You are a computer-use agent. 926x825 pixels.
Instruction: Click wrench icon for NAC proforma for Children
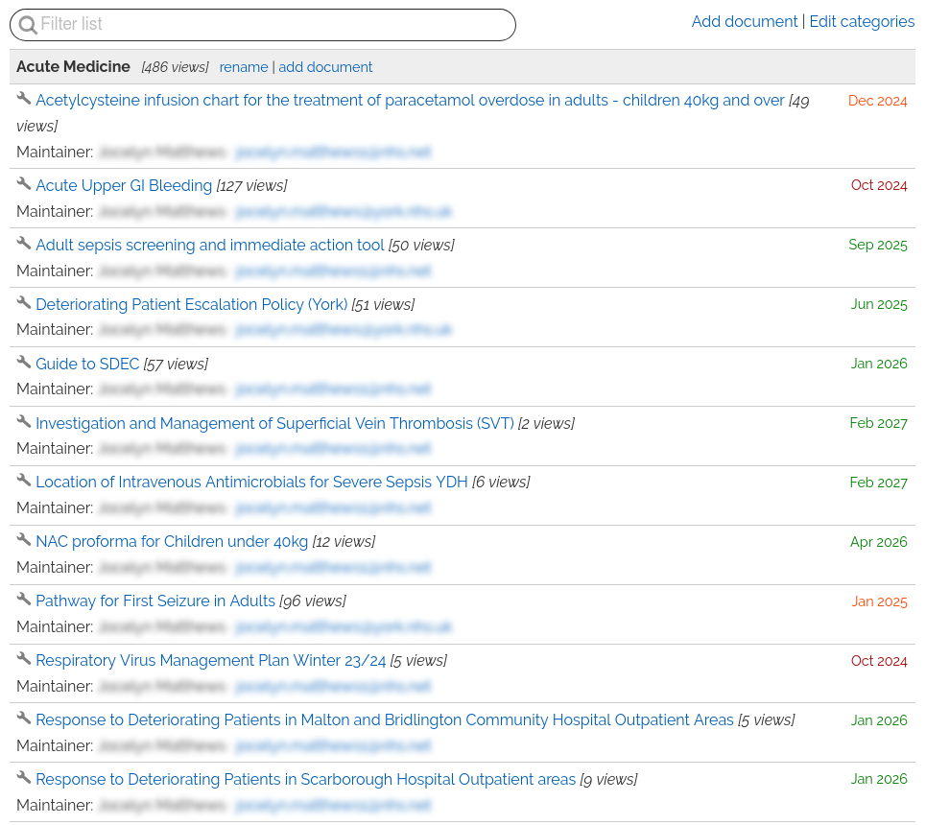(x=24, y=540)
